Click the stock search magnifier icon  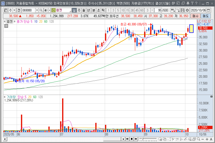pos(41,10)
